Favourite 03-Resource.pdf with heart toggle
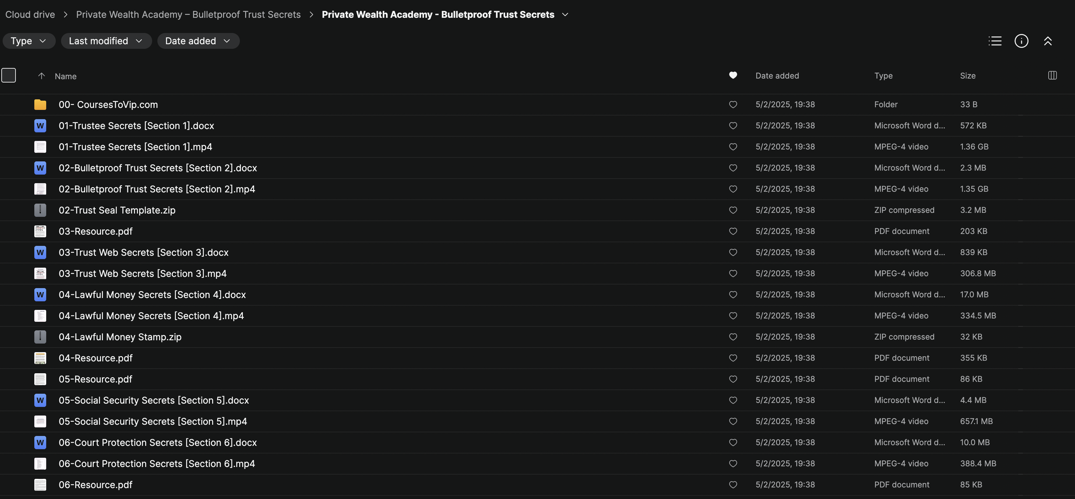Screen dimensions: 1075x499 pyautogui.click(x=733, y=231)
